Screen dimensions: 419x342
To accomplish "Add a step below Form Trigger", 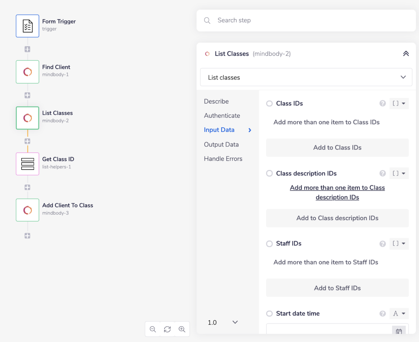I will pos(28,49).
